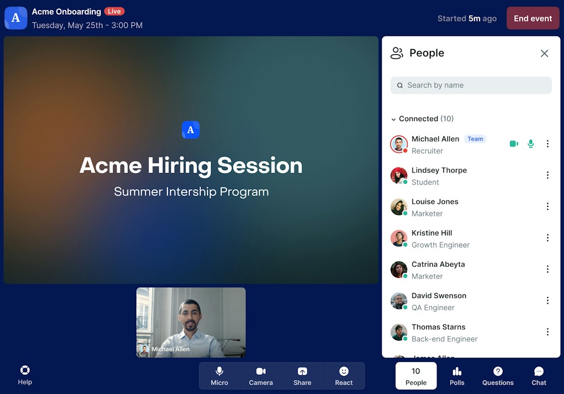Image resolution: width=564 pixels, height=394 pixels.
Task: Toggle the Camera button in toolbar
Action: (261, 376)
